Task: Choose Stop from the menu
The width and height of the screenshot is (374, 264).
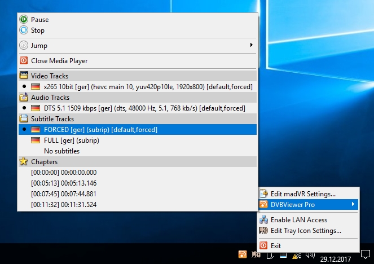Action: point(138,30)
